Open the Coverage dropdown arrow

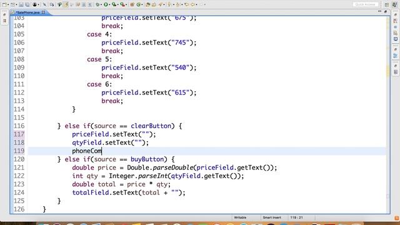(x=118, y=4)
